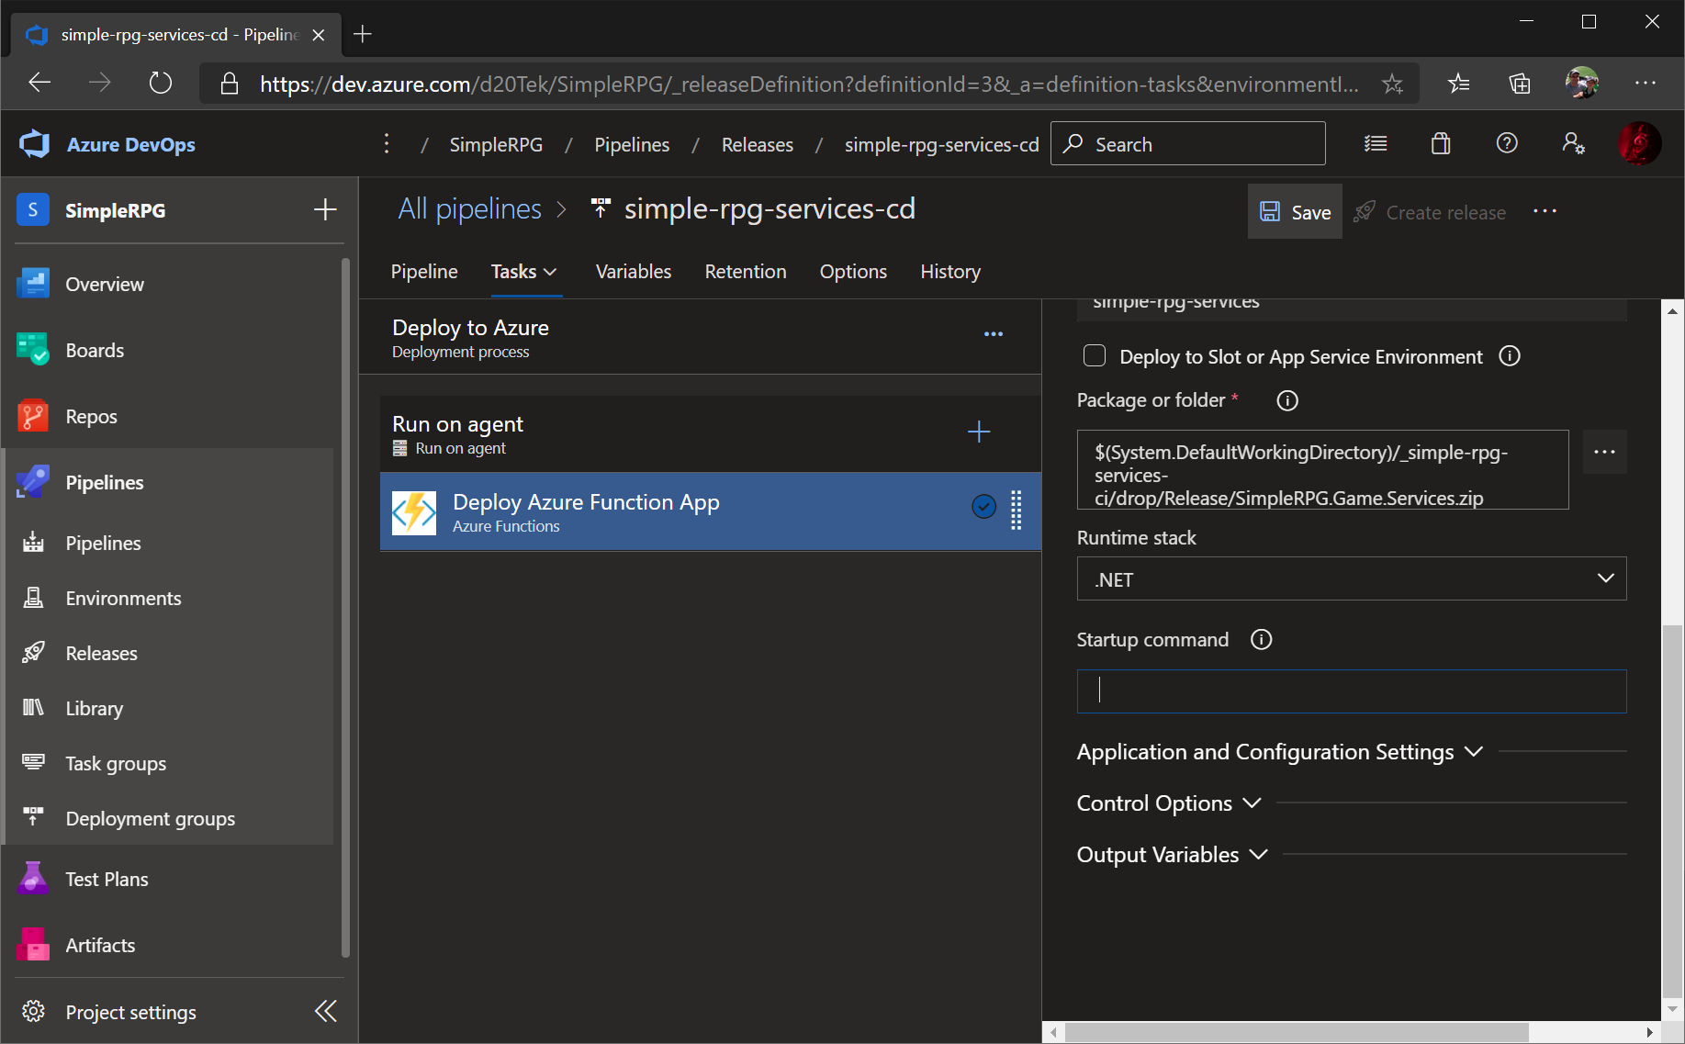
Task: Add new item beside SimpleRPG project
Action: point(325,209)
